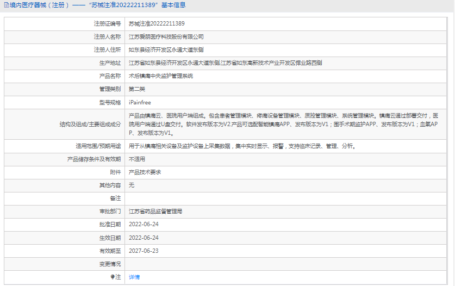This screenshot has height=286, width=455.
Task: Click the 结构及组成/主要组成成分 label
Action: pyautogui.click(x=90, y=125)
